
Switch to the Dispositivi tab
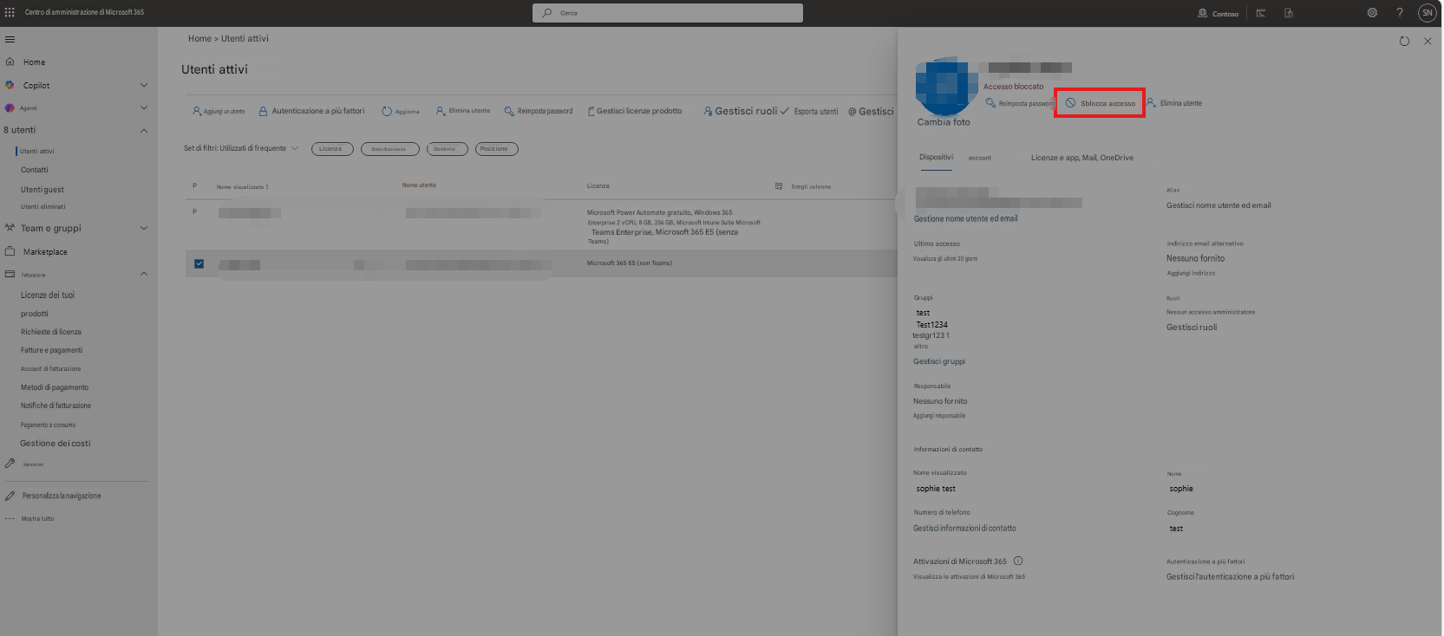[936, 157]
